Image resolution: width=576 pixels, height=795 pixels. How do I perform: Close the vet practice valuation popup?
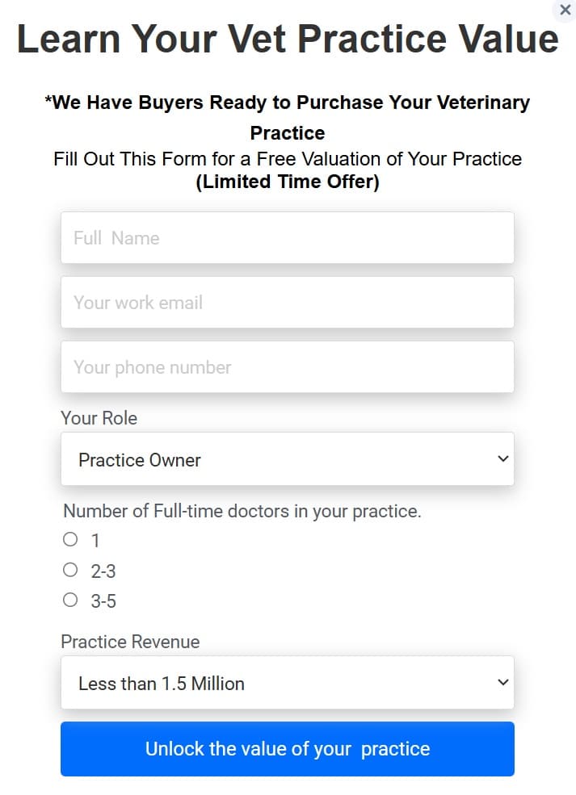coord(565,10)
